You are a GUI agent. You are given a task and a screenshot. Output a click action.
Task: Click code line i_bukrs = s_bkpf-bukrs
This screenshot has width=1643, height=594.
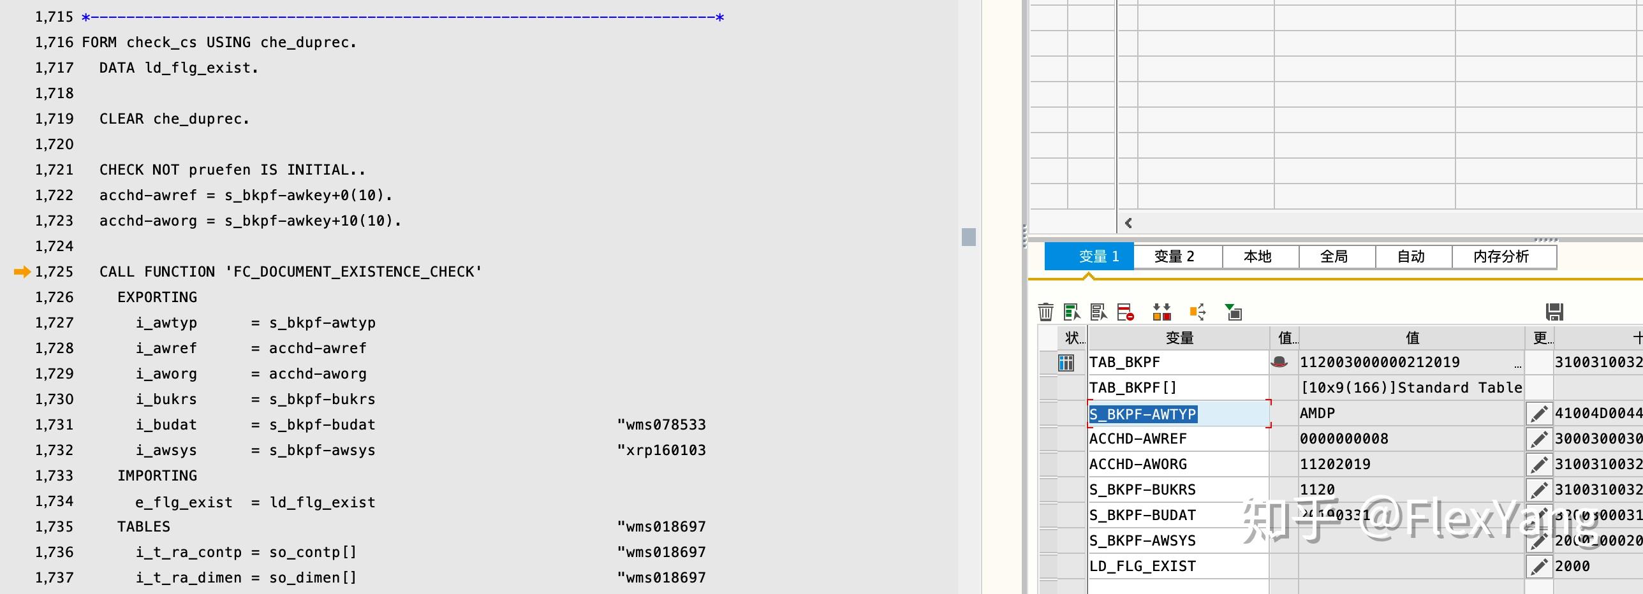[x=255, y=400]
